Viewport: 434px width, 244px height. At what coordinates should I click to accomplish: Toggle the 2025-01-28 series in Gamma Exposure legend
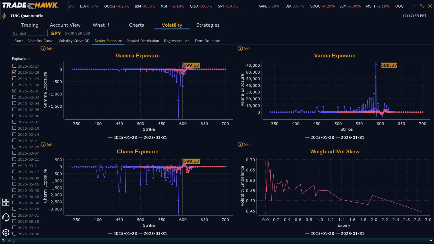[122, 138]
